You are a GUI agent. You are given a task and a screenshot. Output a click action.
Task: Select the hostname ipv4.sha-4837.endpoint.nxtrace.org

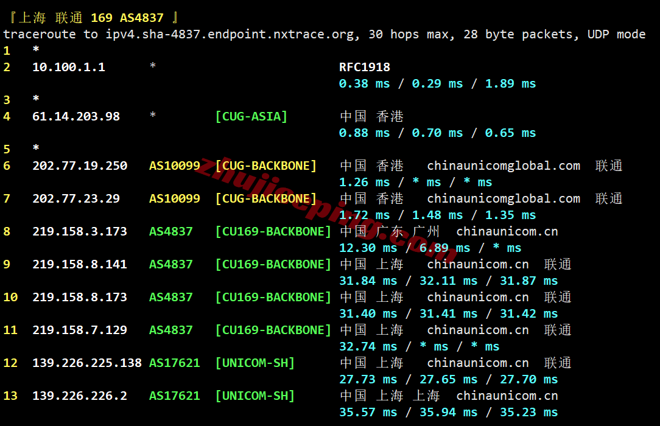pyautogui.click(x=230, y=35)
